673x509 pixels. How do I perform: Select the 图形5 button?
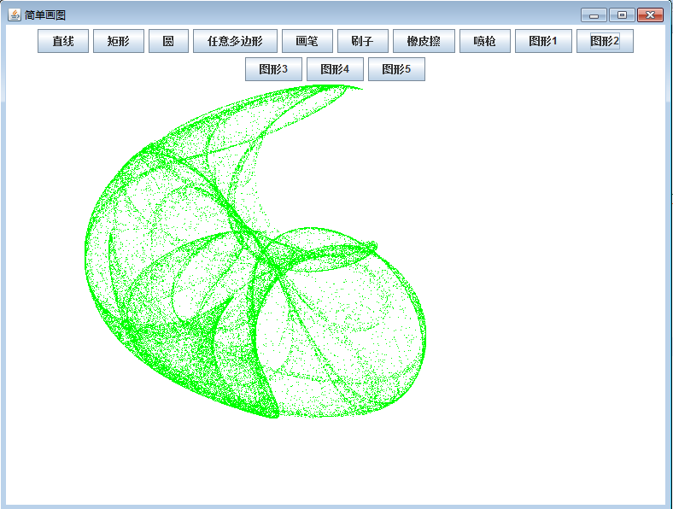tap(396, 69)
